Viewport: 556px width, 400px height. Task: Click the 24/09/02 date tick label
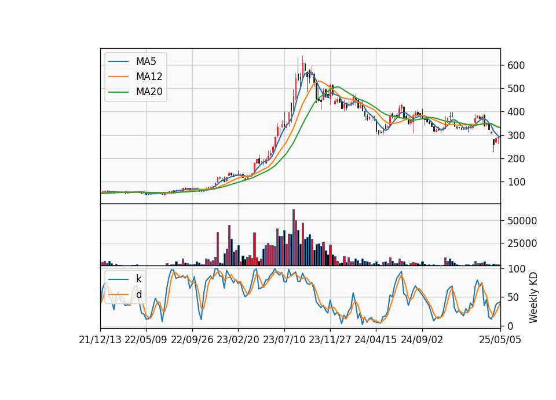tap(422, 340)
